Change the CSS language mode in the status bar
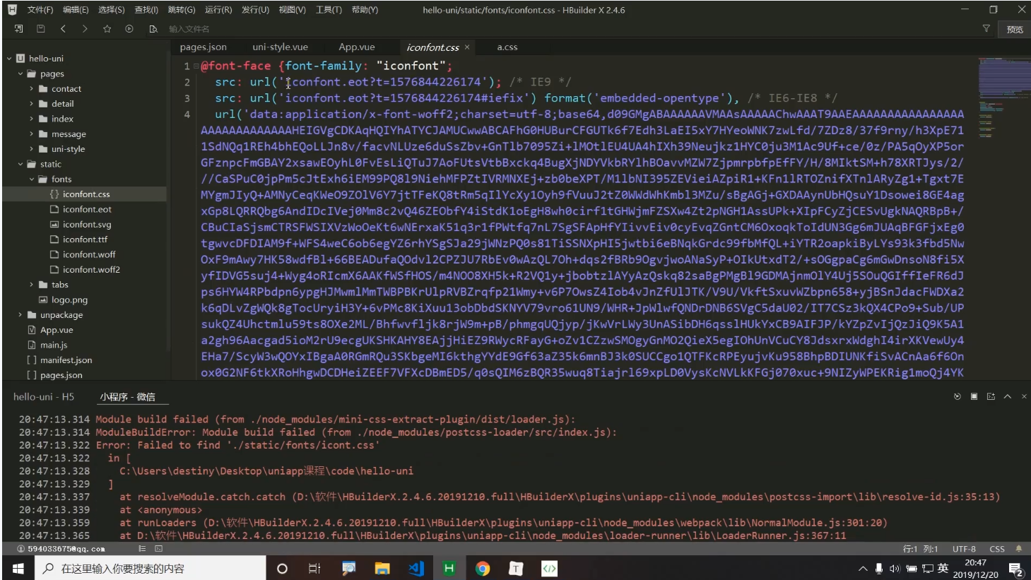Screen dimensions: 1031x580 [997, 549]
